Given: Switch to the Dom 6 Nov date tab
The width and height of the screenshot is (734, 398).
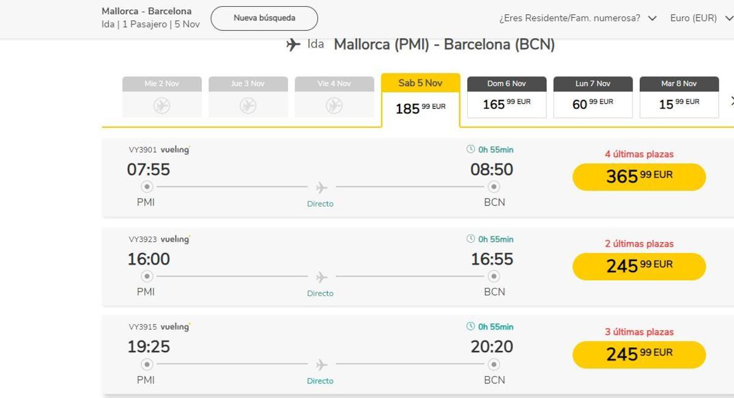Looking at the screenshot, I should coord(506,98).
